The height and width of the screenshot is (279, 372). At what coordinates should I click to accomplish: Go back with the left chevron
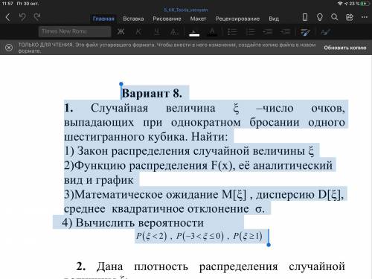coord(8,17)
